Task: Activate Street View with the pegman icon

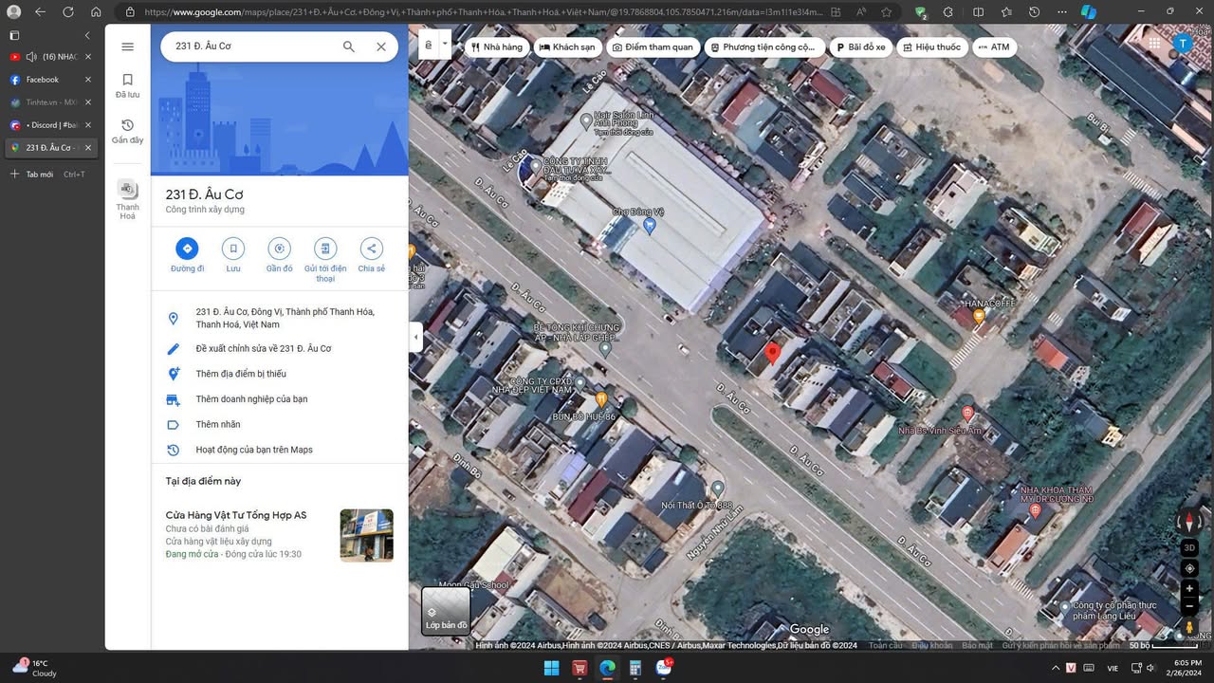Action: (1189, 627)
